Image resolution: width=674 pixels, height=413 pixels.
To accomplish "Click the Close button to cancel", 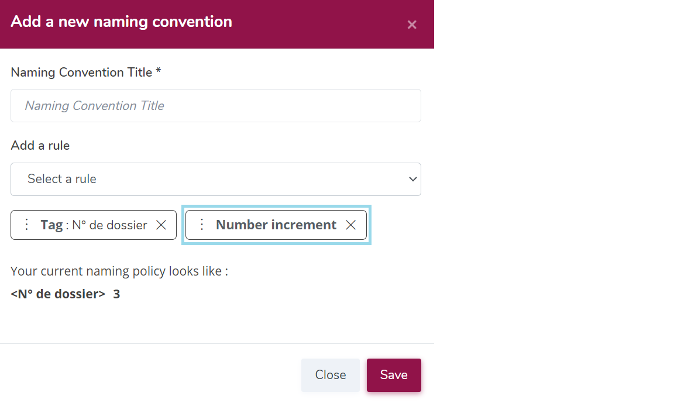I will (330, 375).
